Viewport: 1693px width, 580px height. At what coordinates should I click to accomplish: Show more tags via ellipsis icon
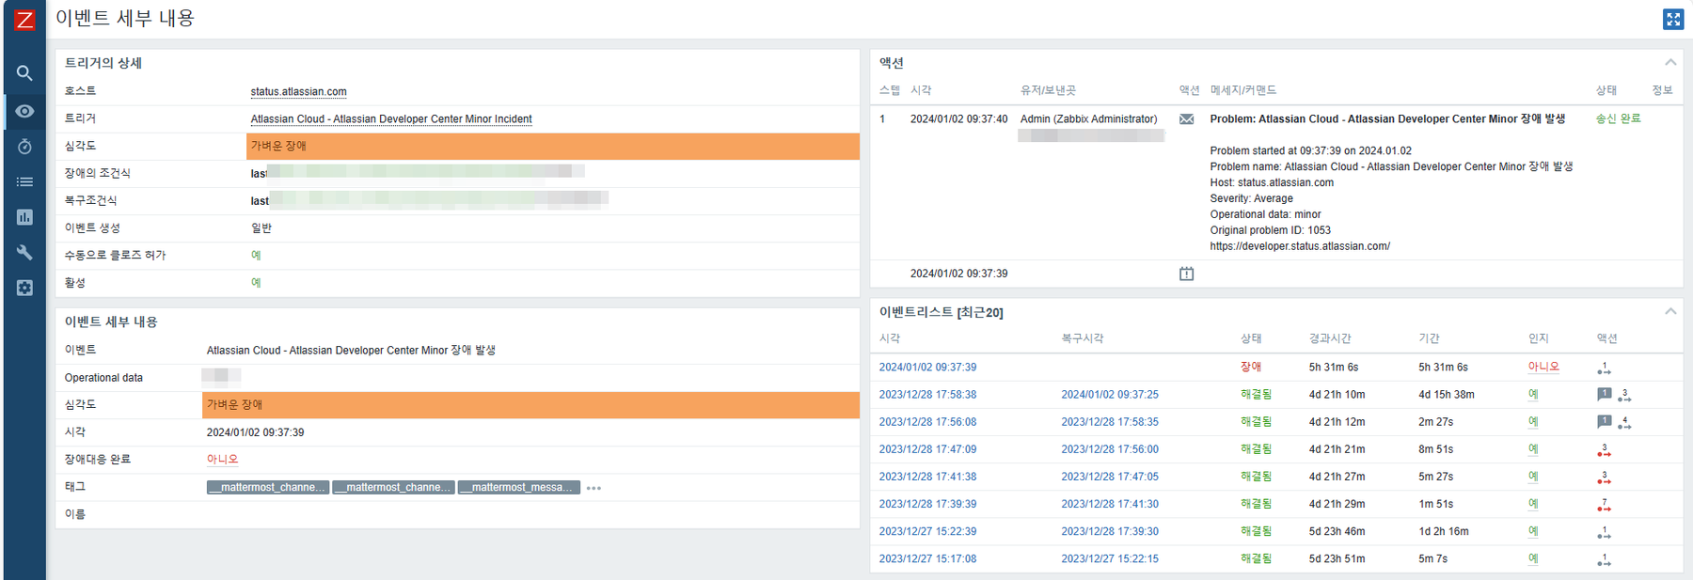tap(593, 488)
